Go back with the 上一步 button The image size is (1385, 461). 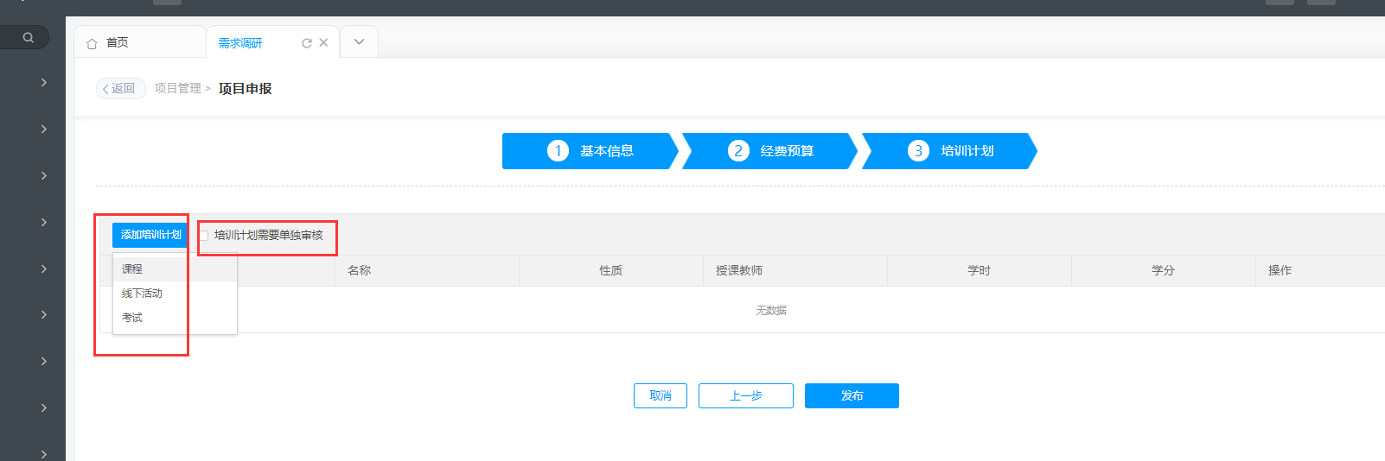coord(746,395)
